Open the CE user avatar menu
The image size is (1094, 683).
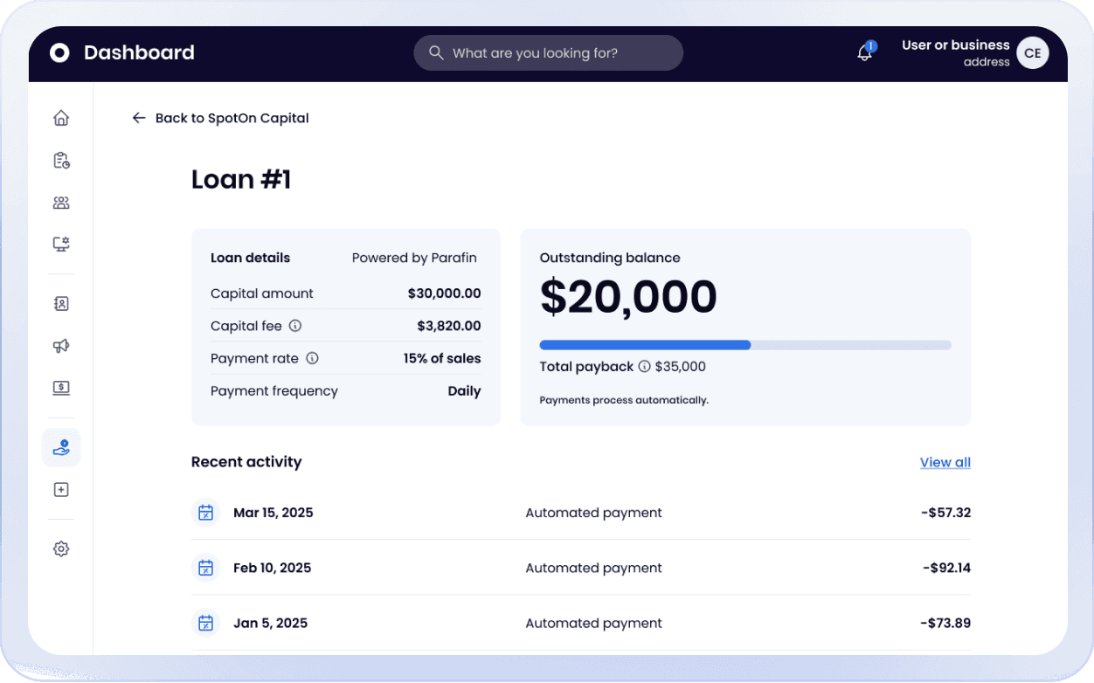coord(1033,53)
